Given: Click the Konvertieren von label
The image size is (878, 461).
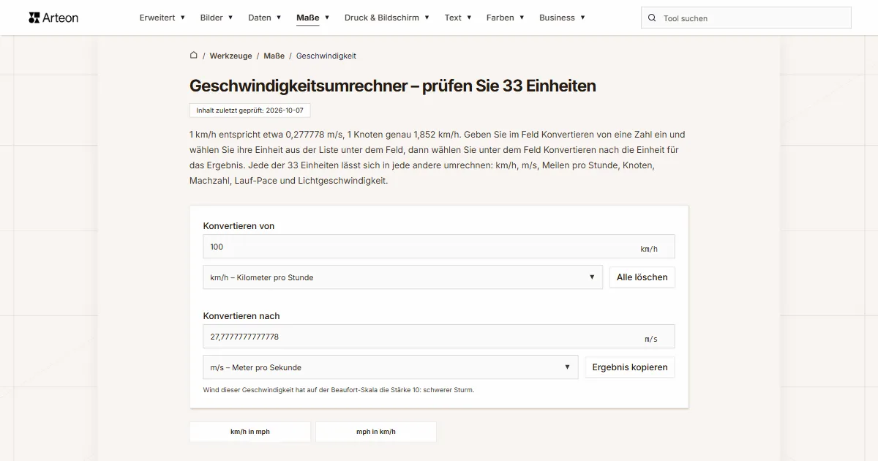Looking at the screenshot, I should 239,226.
